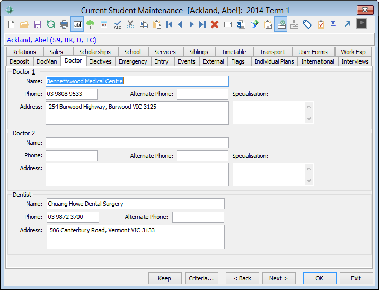
Task: Click the Next > button
Action: click(x=279, y=278)
